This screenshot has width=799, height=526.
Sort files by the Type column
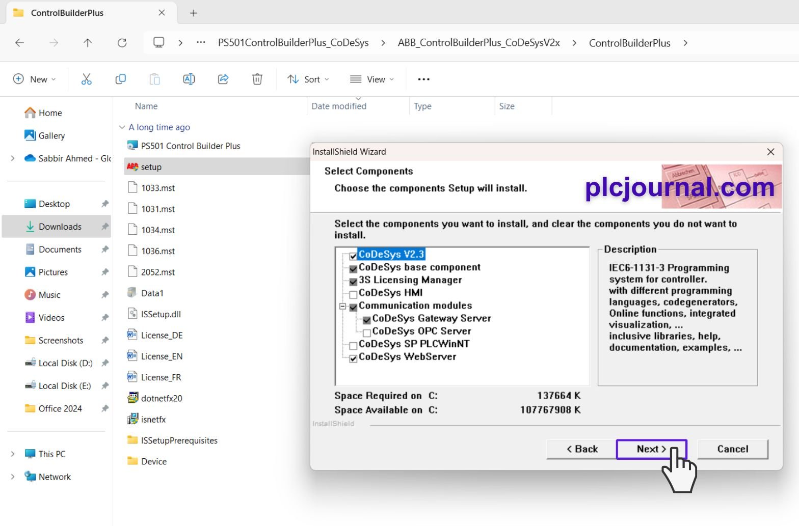(422, 106)
